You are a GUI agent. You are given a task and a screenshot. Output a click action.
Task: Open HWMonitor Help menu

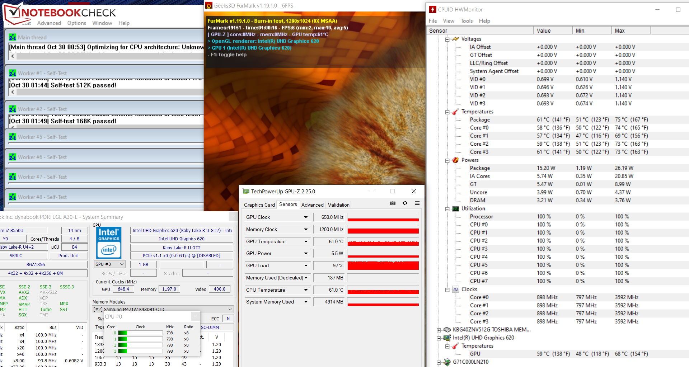tap(484, 21)
